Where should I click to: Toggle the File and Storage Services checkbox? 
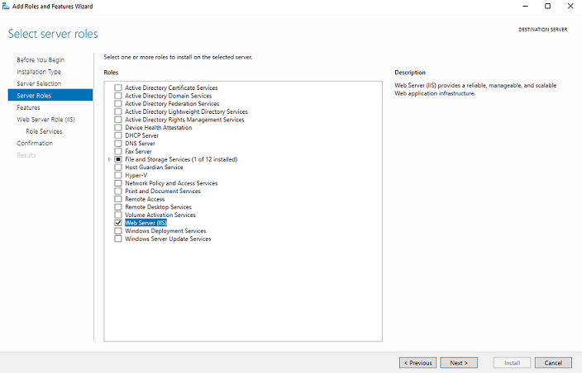pyautogui.click(x=118, y=159)
